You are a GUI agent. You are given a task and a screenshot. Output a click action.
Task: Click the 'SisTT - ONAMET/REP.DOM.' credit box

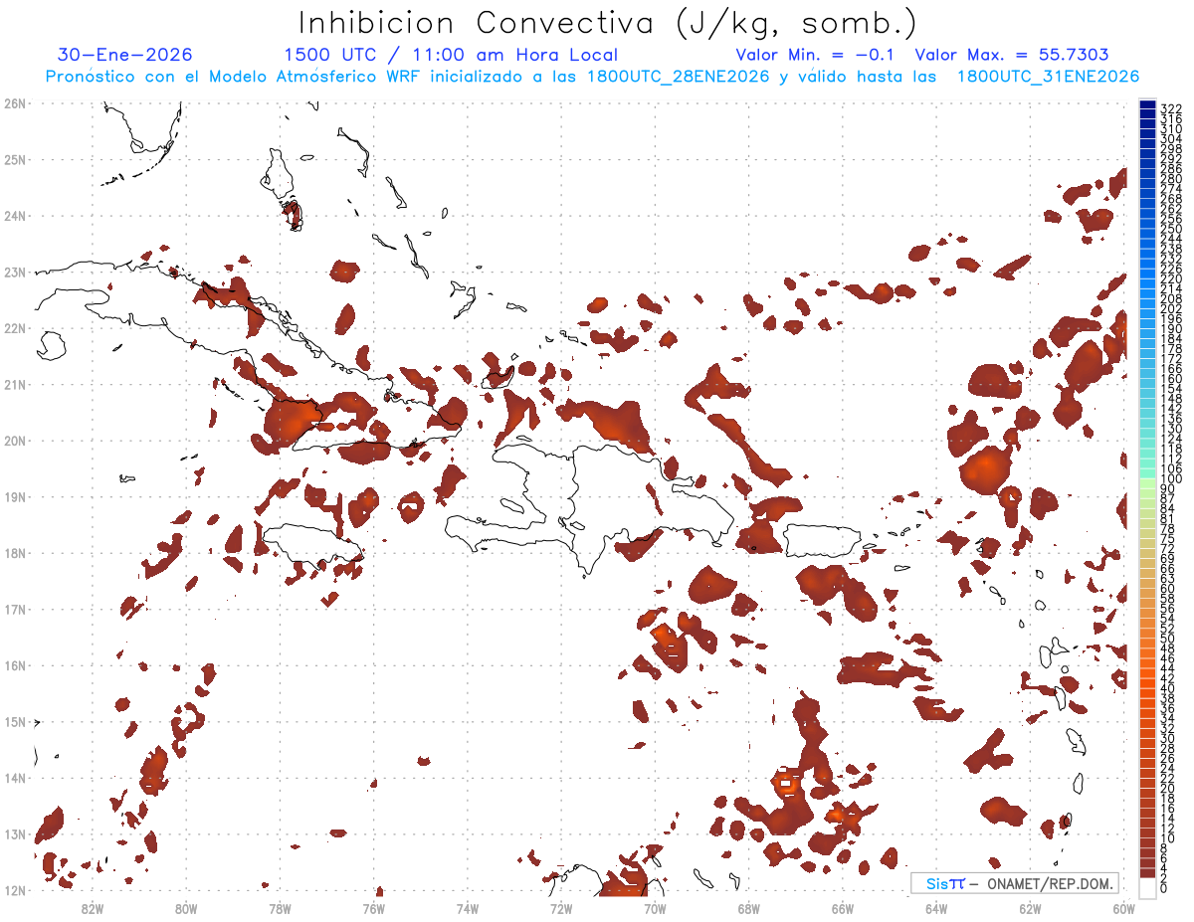[1015, 883]
